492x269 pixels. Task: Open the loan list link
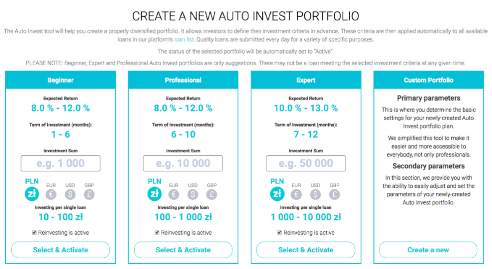[x=184, y=39]
